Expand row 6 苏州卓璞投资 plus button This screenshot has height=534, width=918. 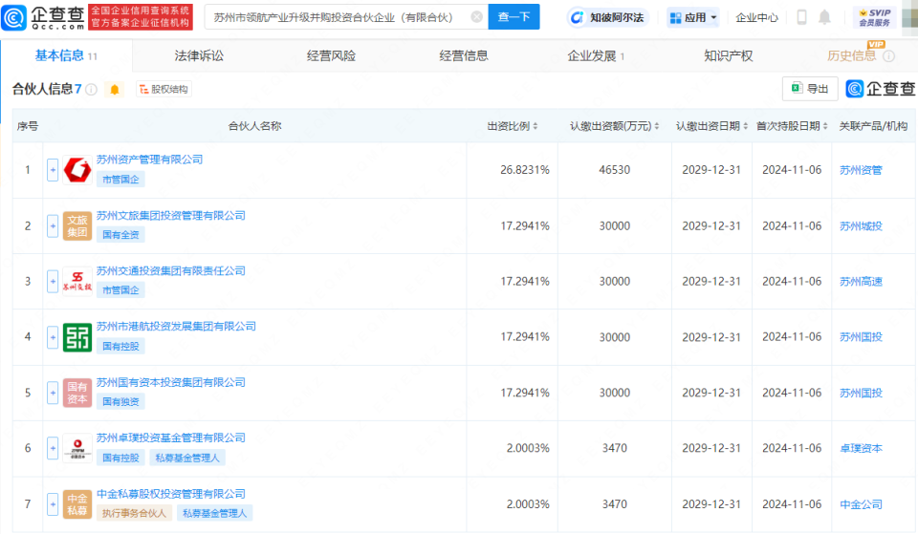tap(53, 448)
